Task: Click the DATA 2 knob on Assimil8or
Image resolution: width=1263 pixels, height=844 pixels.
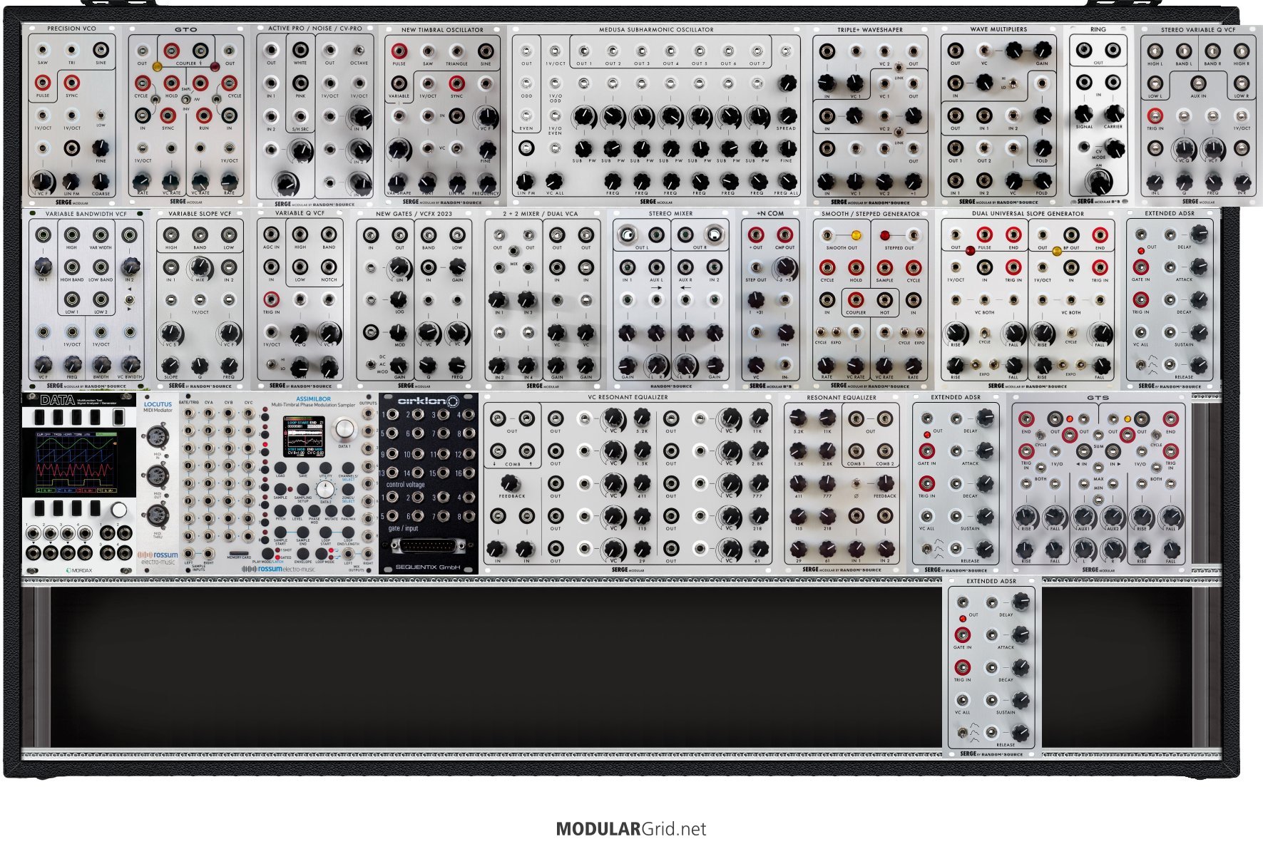Action: 325,489
